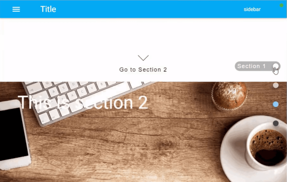287x182 pixels.
Task: Click the This is section 2 heading
Action: click(x=83, y=103)
